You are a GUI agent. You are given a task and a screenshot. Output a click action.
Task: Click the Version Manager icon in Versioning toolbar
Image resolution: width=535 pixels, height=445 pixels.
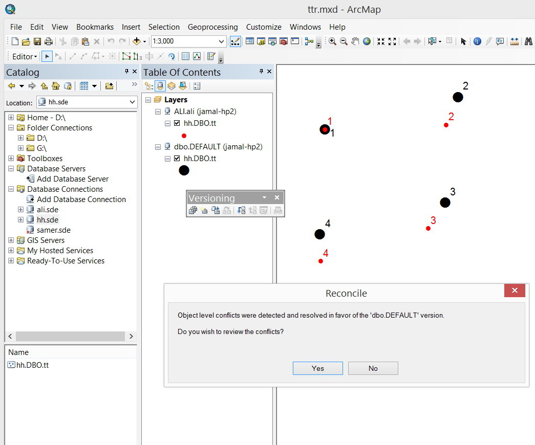point(193,210)
